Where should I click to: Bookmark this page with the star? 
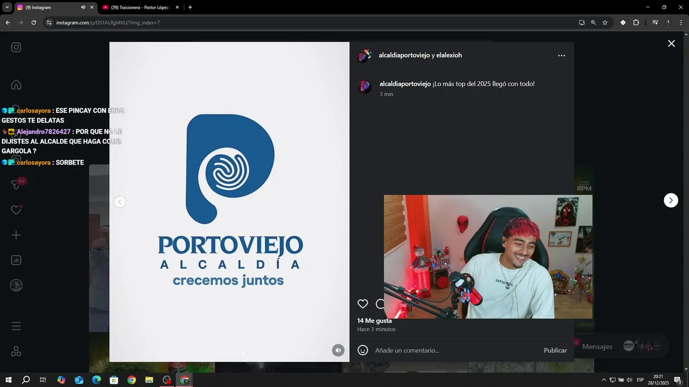click(605, 23)
